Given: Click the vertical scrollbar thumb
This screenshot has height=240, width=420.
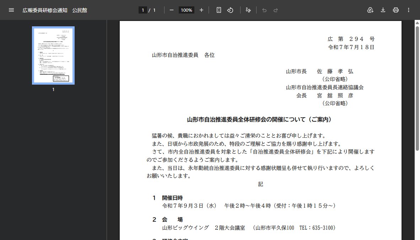Looking at the screenshot, I should tap(417, 89).
